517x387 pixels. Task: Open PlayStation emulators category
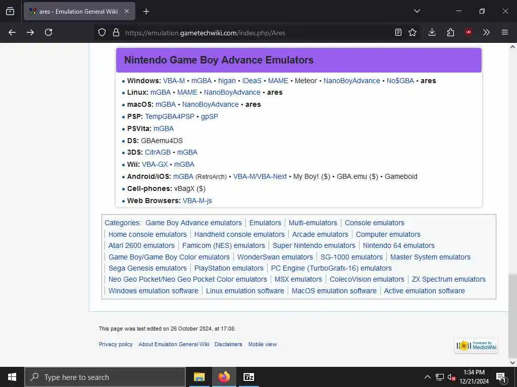(229, 268)
